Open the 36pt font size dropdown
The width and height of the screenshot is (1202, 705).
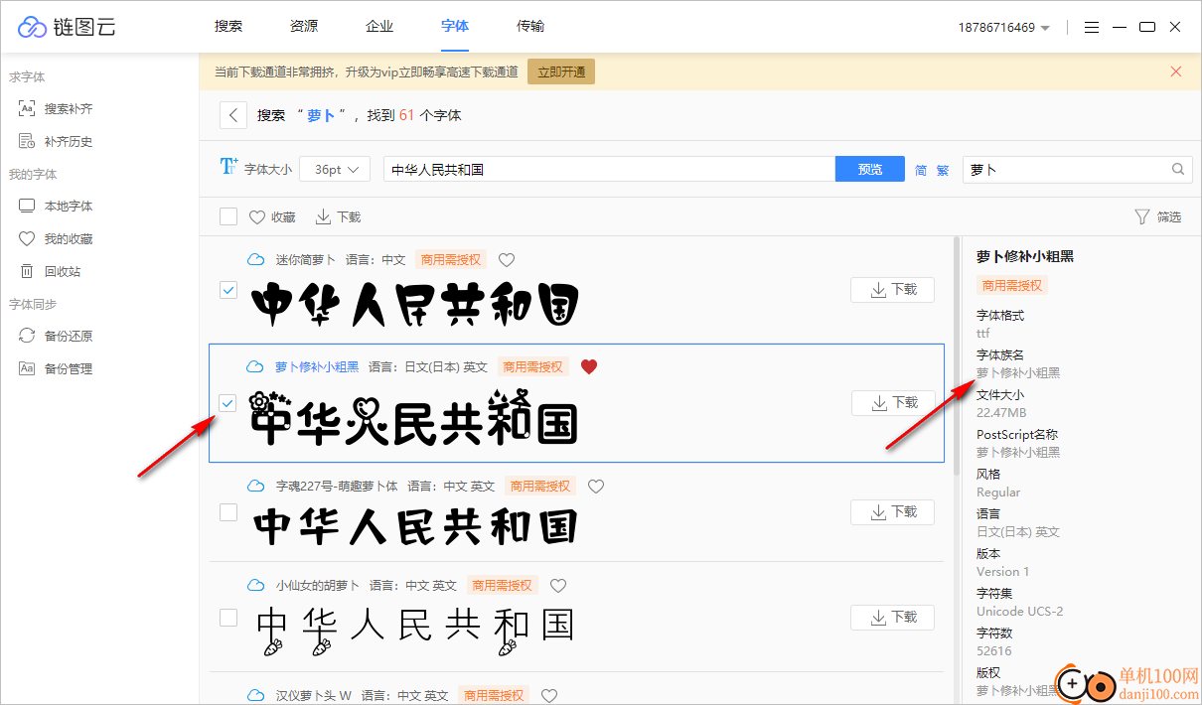click(x=334, y=169)
